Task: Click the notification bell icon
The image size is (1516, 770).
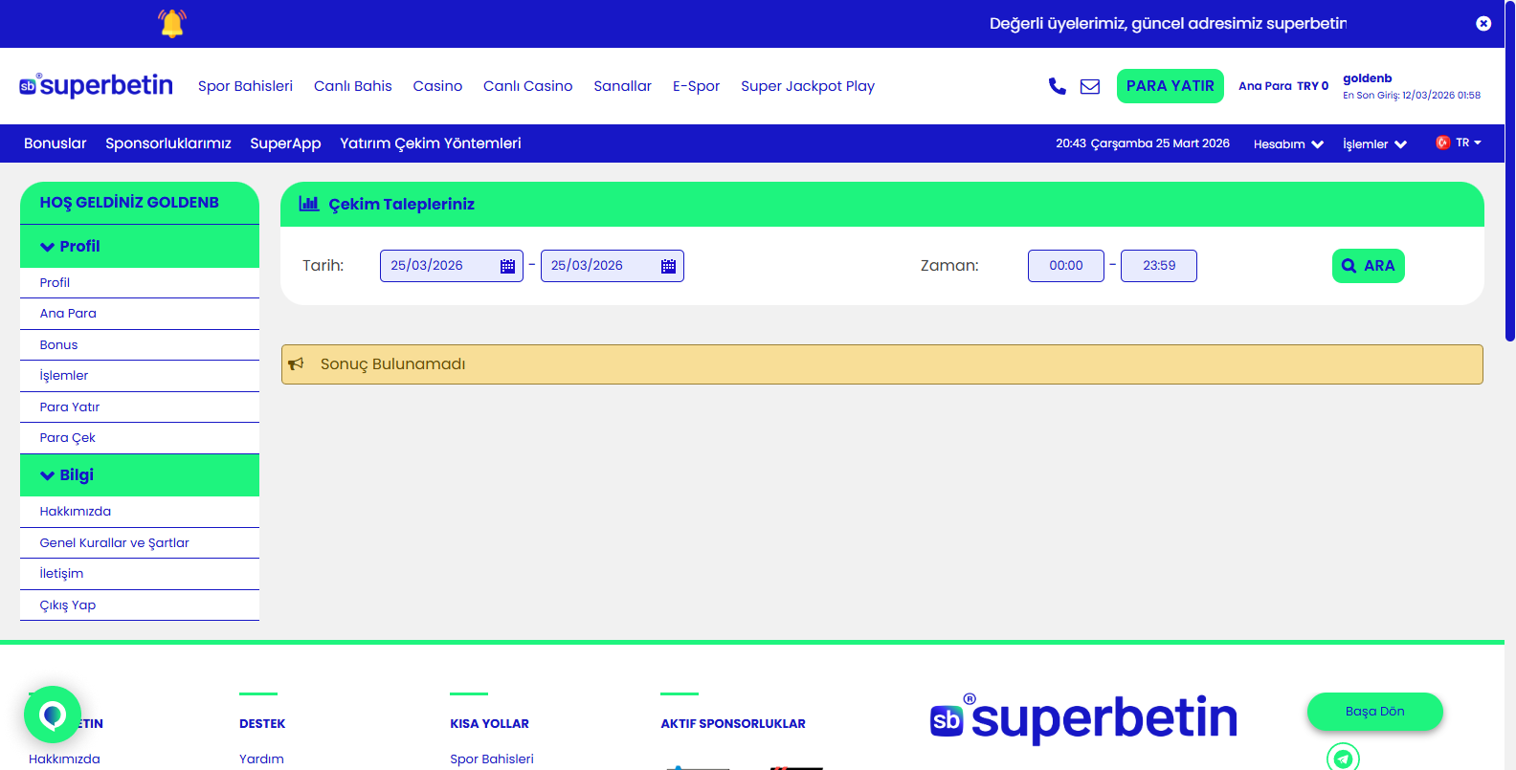Action: (x=172, y=24)
